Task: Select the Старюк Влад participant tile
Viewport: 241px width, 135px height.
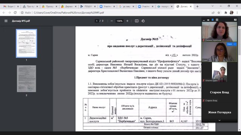Action: 220,92
